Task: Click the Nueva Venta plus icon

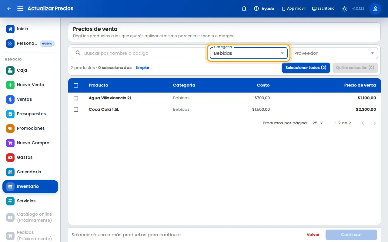Action: click(x=10, y=85)
